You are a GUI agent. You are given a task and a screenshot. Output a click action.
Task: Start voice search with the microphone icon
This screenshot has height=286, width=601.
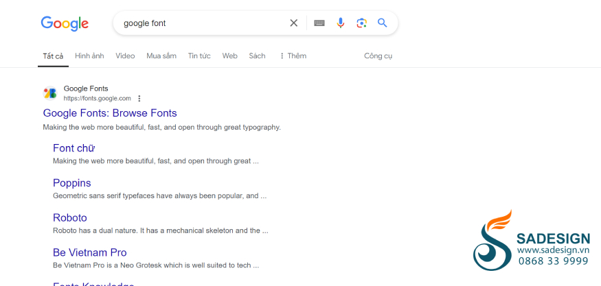coord(341,23)
